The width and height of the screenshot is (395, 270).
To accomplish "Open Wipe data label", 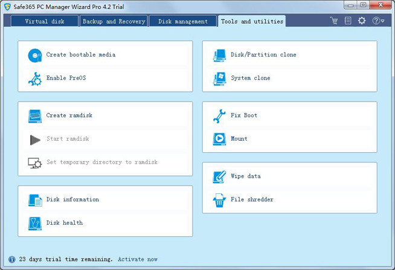I will [246, 176].
